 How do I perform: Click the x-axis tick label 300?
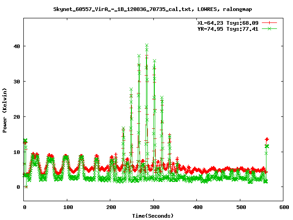click(155, 207)
